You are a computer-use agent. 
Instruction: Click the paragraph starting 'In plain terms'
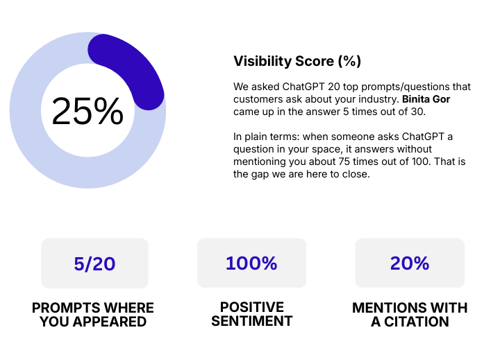349,155
